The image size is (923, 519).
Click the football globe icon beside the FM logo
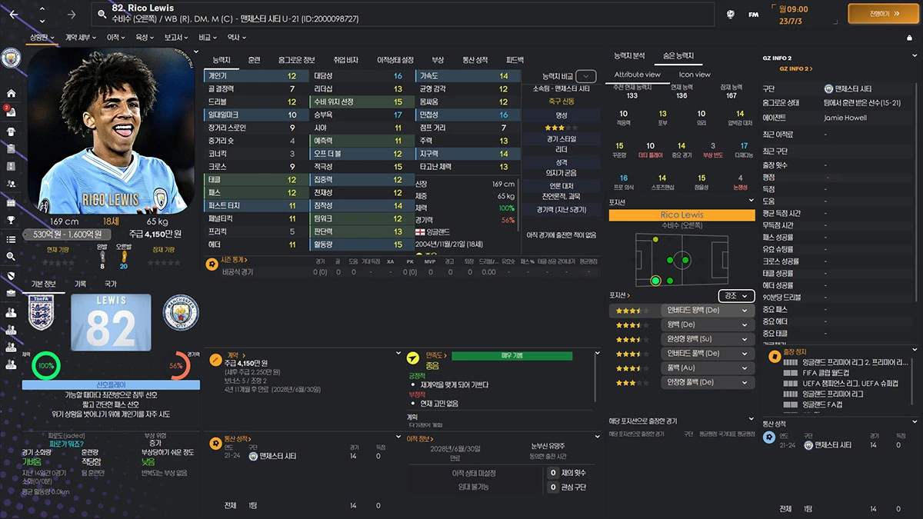[x=731, y=14]
